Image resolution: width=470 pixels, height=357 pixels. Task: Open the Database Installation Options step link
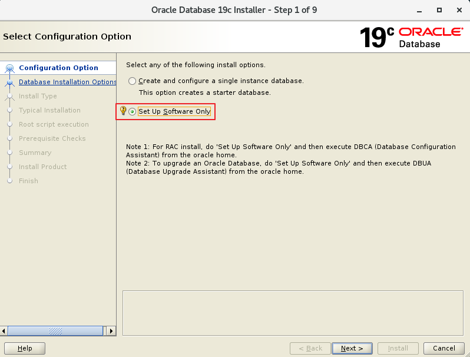68,82
